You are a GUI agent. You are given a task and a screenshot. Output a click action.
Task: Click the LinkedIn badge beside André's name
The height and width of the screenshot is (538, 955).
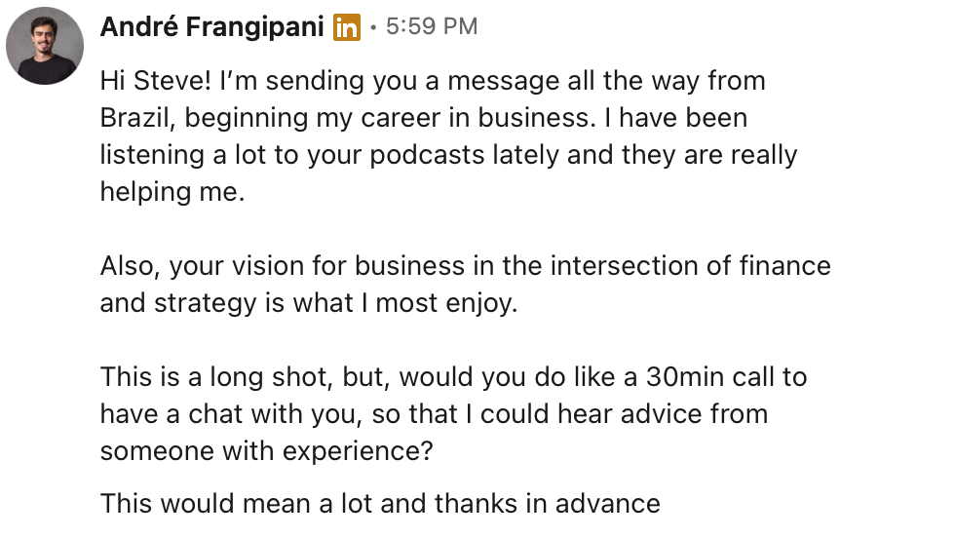click(x=347, y=27)
